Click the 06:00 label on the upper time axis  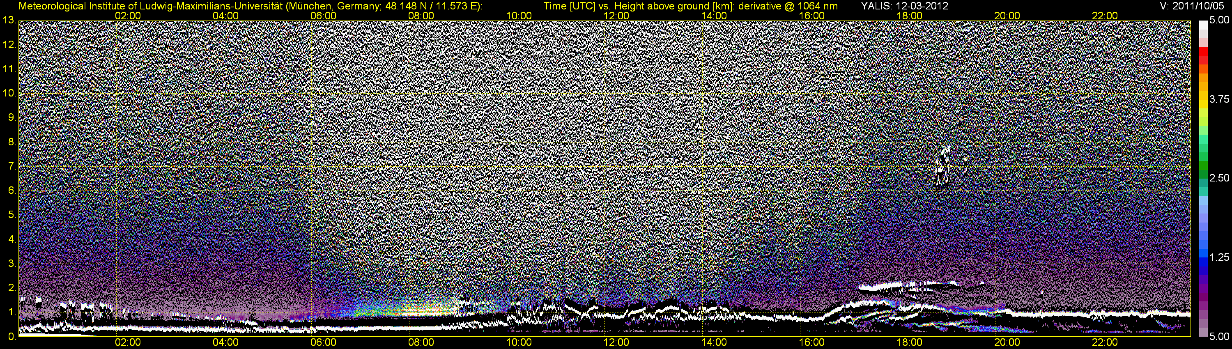323,16
